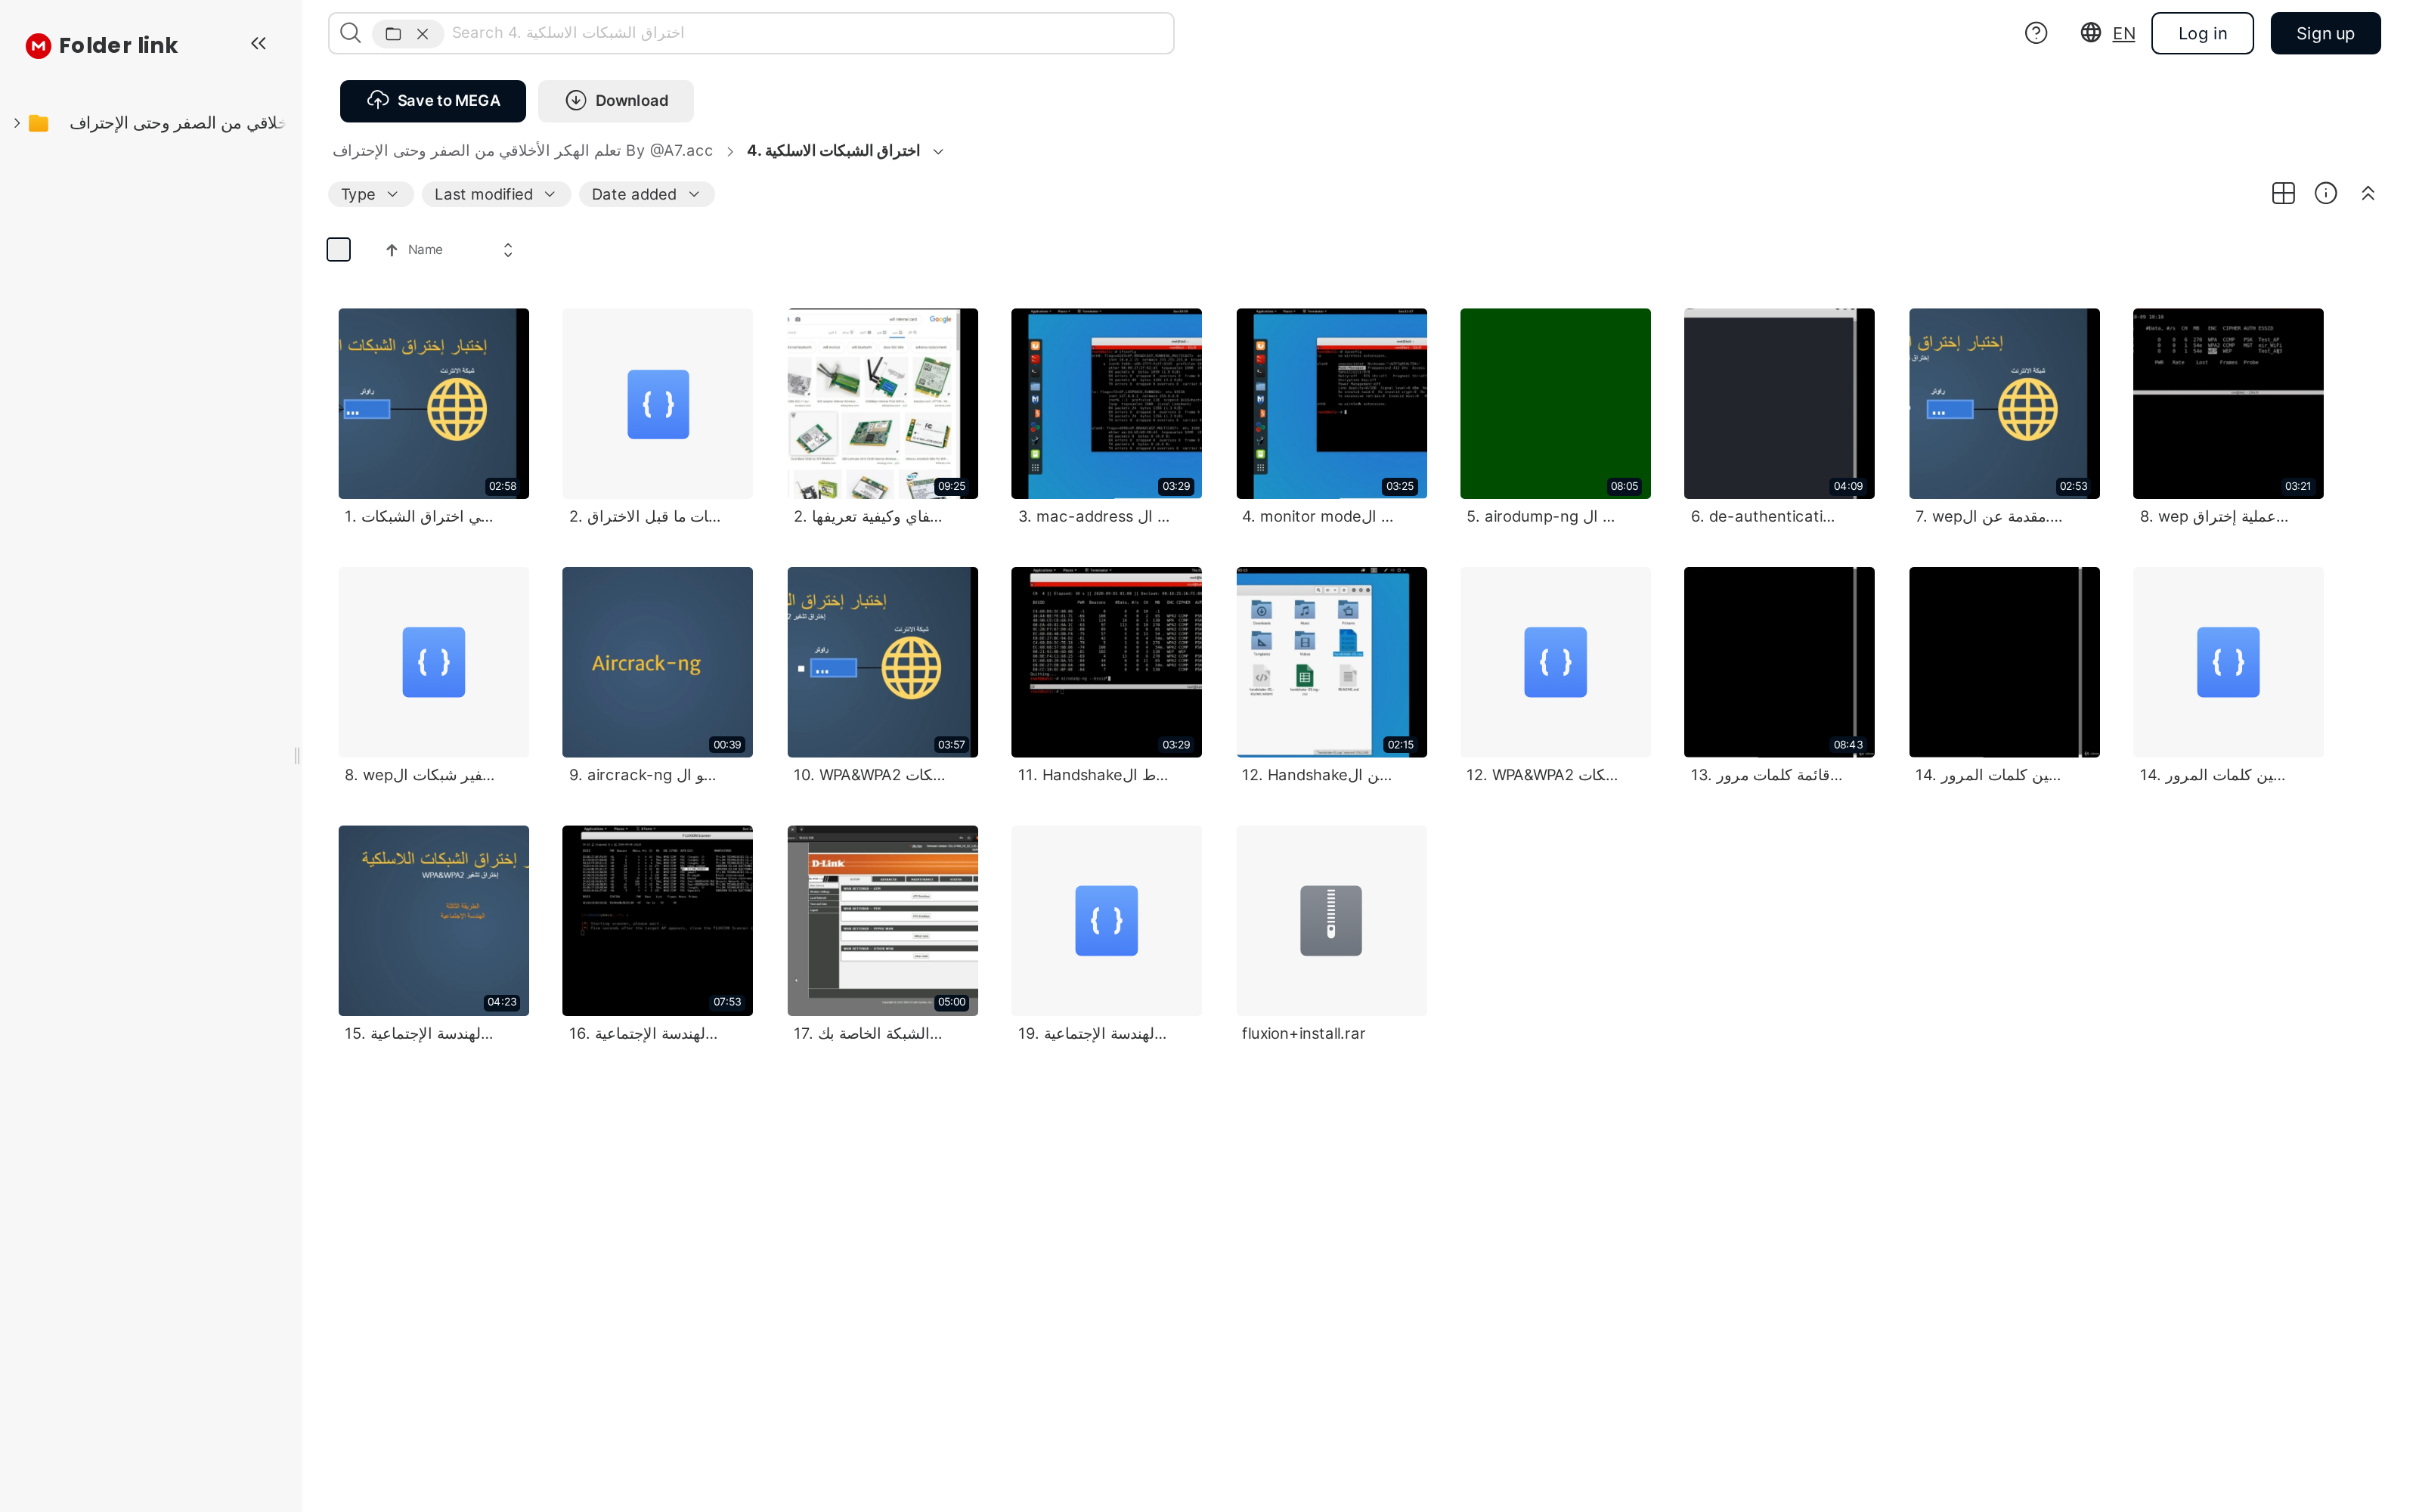Go to parent folder in the breadcrumb
The image size is (2419, 1512).
pos(522,151)
